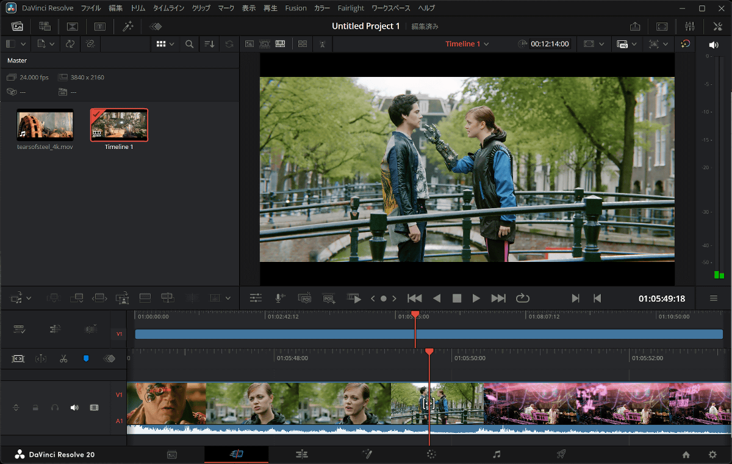Viewport: 732px width, 464px height.
Task: Select the tearsofsteel_4k.mov clip thumbnail
Action: click(x=45, y=125)
